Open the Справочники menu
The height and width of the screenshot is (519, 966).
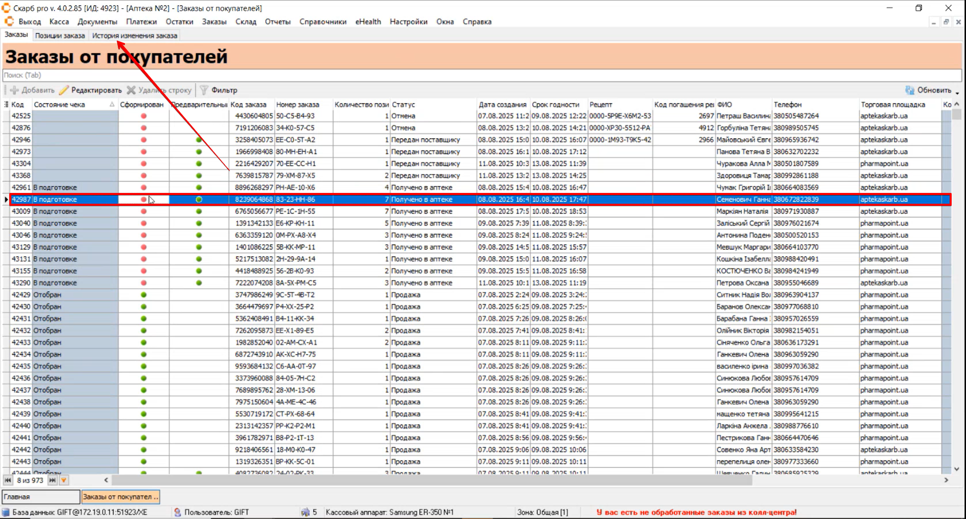323,21
